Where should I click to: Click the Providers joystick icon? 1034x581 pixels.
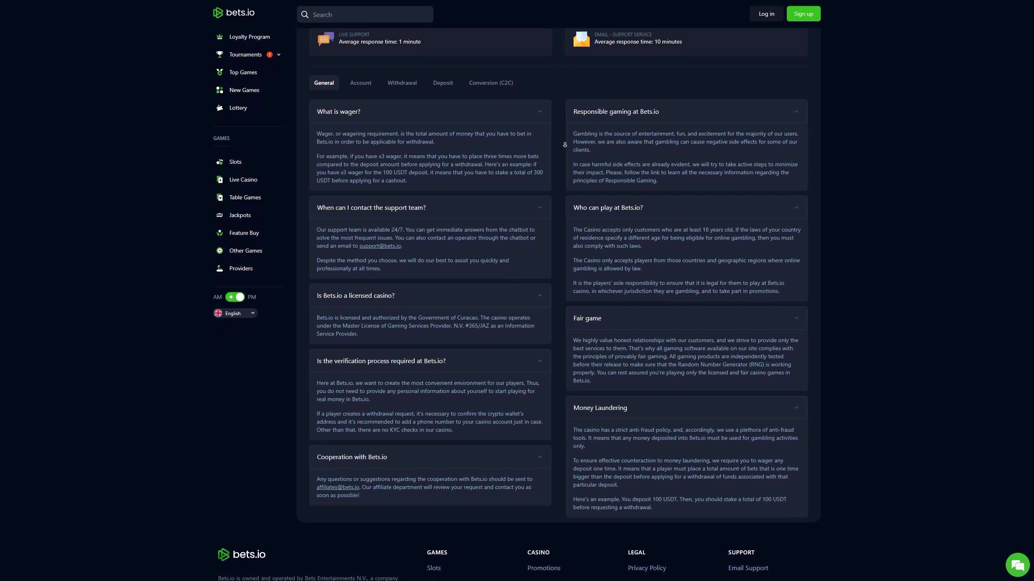click(x=220, y=268)
